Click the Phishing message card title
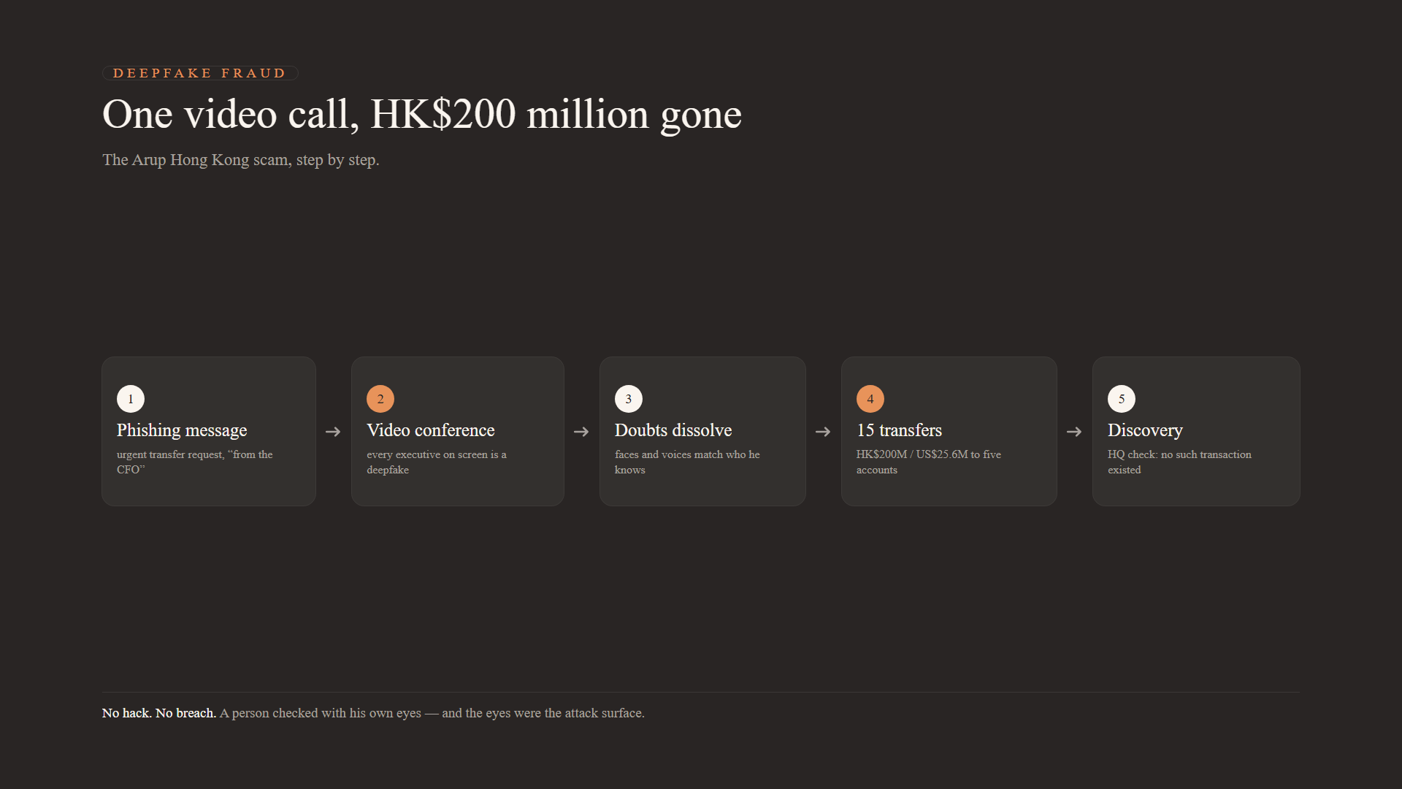The height and width of the screenshot is (789, 1402). (x=182, y=430)
